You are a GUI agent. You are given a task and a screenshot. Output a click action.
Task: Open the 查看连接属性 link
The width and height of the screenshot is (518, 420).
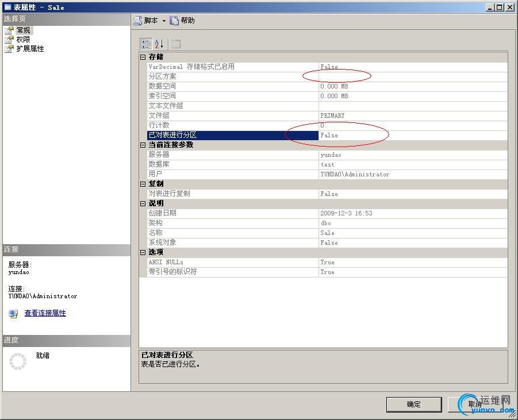click(x=45, y=313)
